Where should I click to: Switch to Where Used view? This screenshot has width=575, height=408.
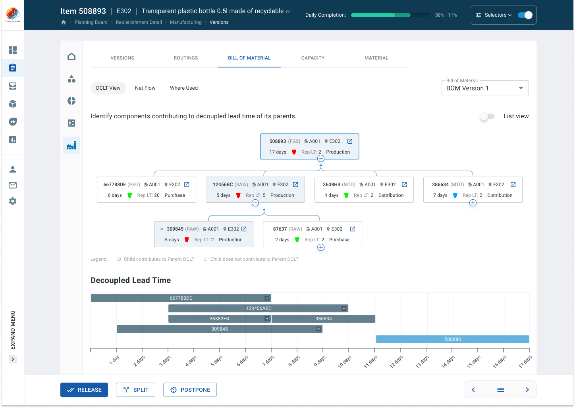point(184,88)
